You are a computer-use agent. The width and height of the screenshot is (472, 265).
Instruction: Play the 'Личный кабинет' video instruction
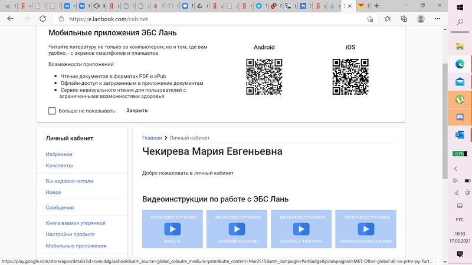point(237,229)
